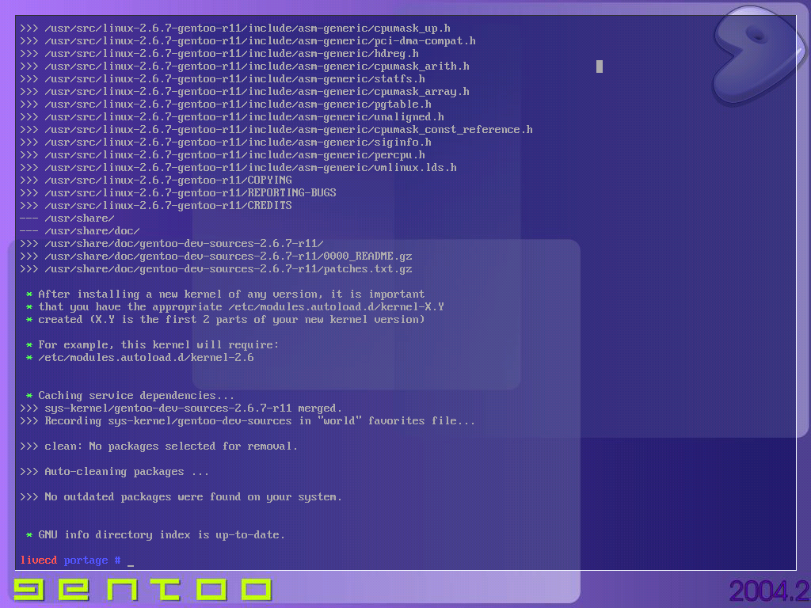811x608 pixels.
Task: Click the line ending in 'vmlinux.lds.h'
Action: click(238, 168)
